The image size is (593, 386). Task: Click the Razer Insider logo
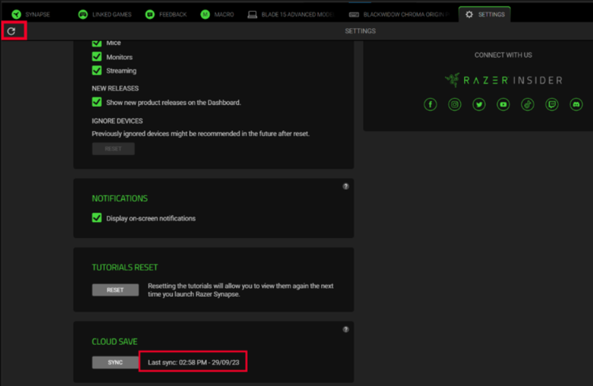pyautogui.click(x=503, y=80)
